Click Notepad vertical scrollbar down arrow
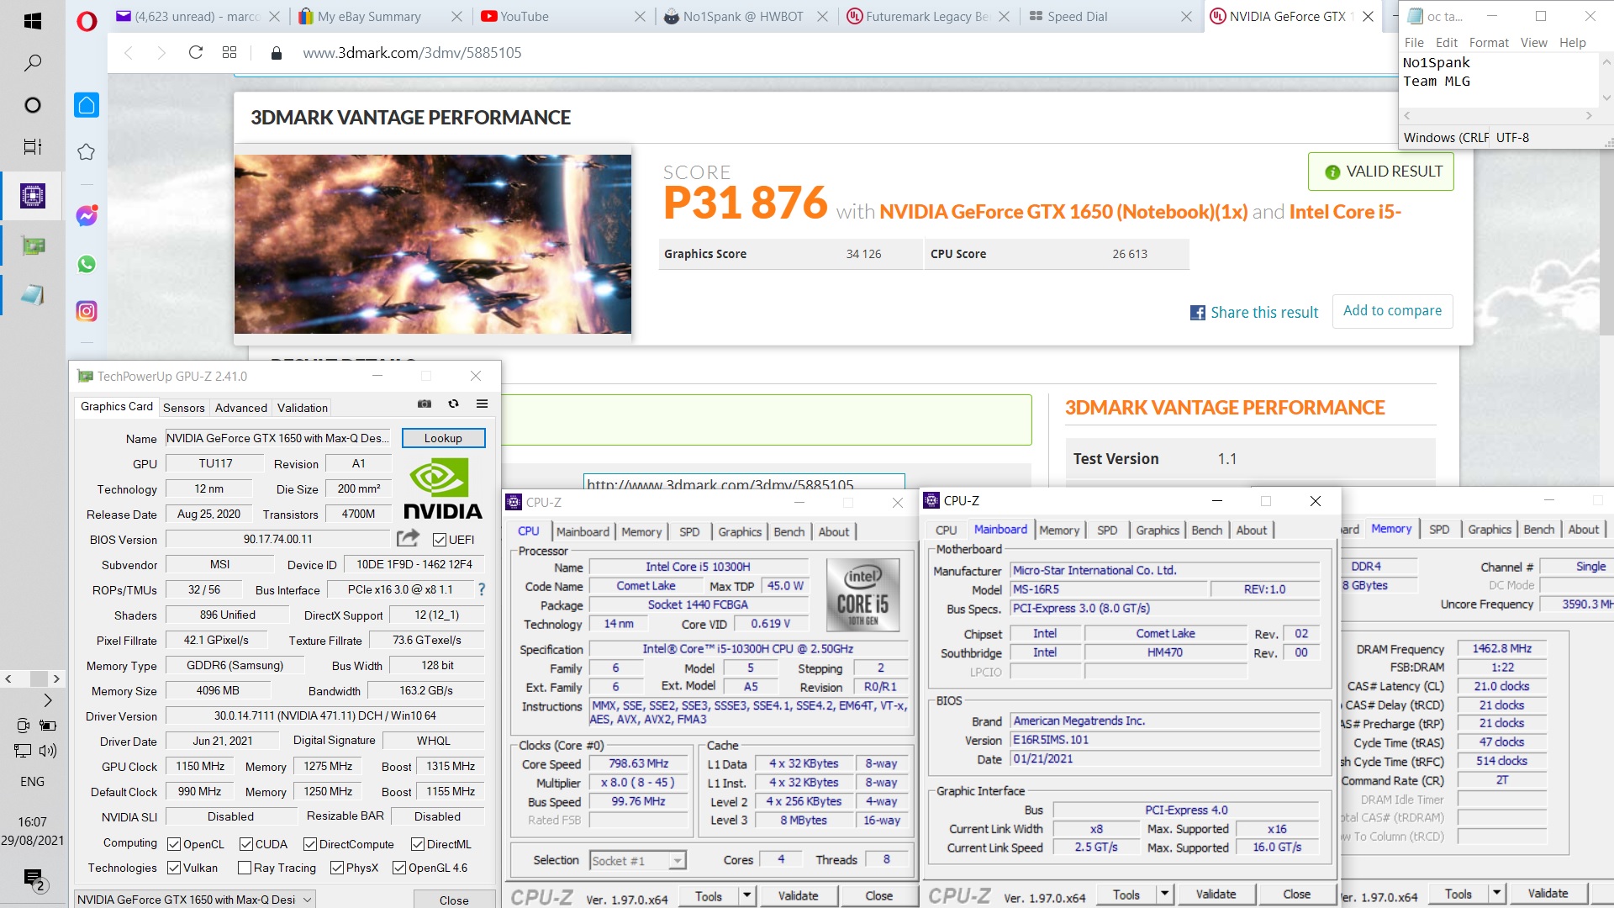This screenshot has width=1614, height=908. tap(1606, 98)
